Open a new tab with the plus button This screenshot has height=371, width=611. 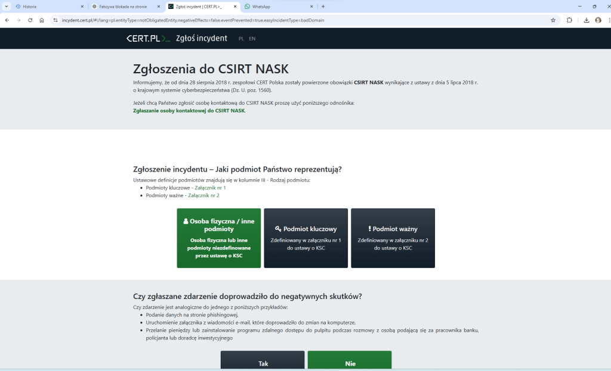coord(323,7)
